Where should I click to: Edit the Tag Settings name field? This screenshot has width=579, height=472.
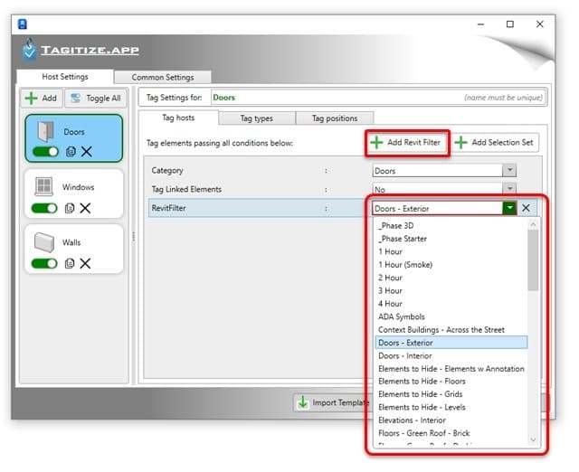tap(379, 98)
